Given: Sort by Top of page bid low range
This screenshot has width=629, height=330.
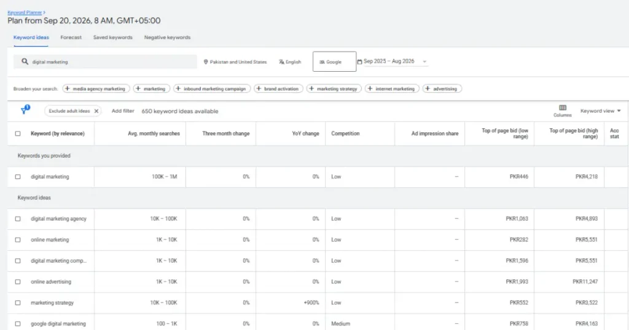Looking at the screenshot, I should pyautogui.click(x=505, y=133).
